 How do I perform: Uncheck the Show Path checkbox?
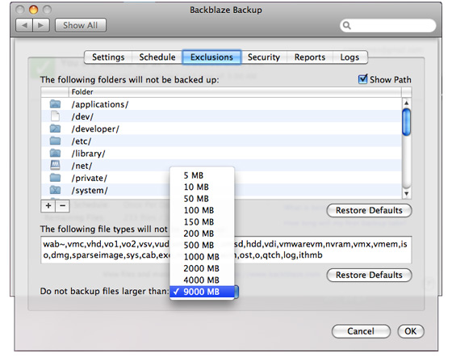tap(362, 79)
